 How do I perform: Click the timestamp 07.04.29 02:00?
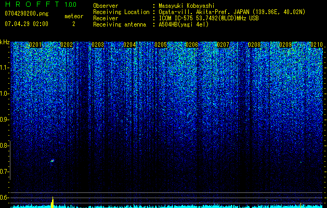coord(27,24)
